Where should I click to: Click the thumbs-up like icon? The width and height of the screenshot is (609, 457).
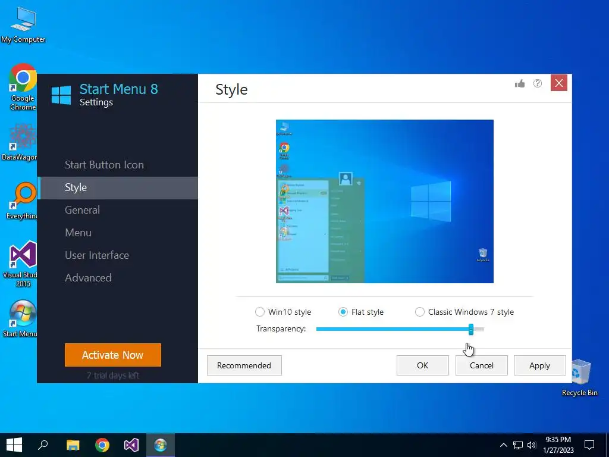(x=520, y=83)
